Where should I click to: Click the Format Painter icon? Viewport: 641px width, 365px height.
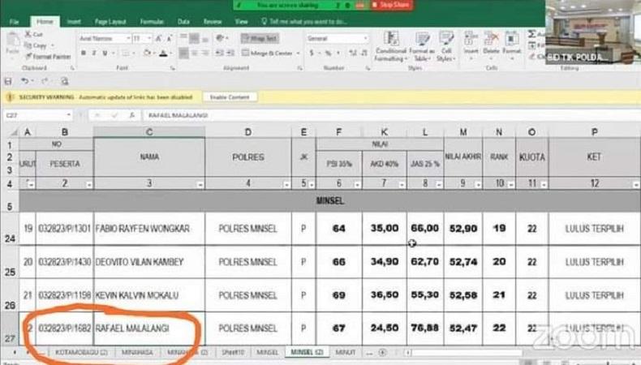[28, 56]
